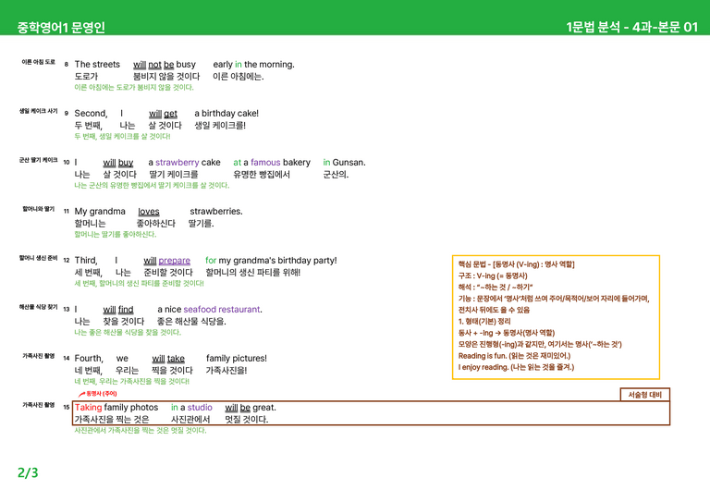Click the margin label "할머니 생신 준비"

39,258
